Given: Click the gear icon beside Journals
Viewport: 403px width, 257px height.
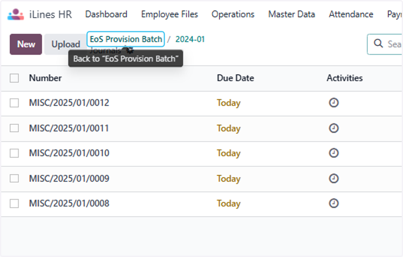Looking at the screenshot, I should pos(129,50).
